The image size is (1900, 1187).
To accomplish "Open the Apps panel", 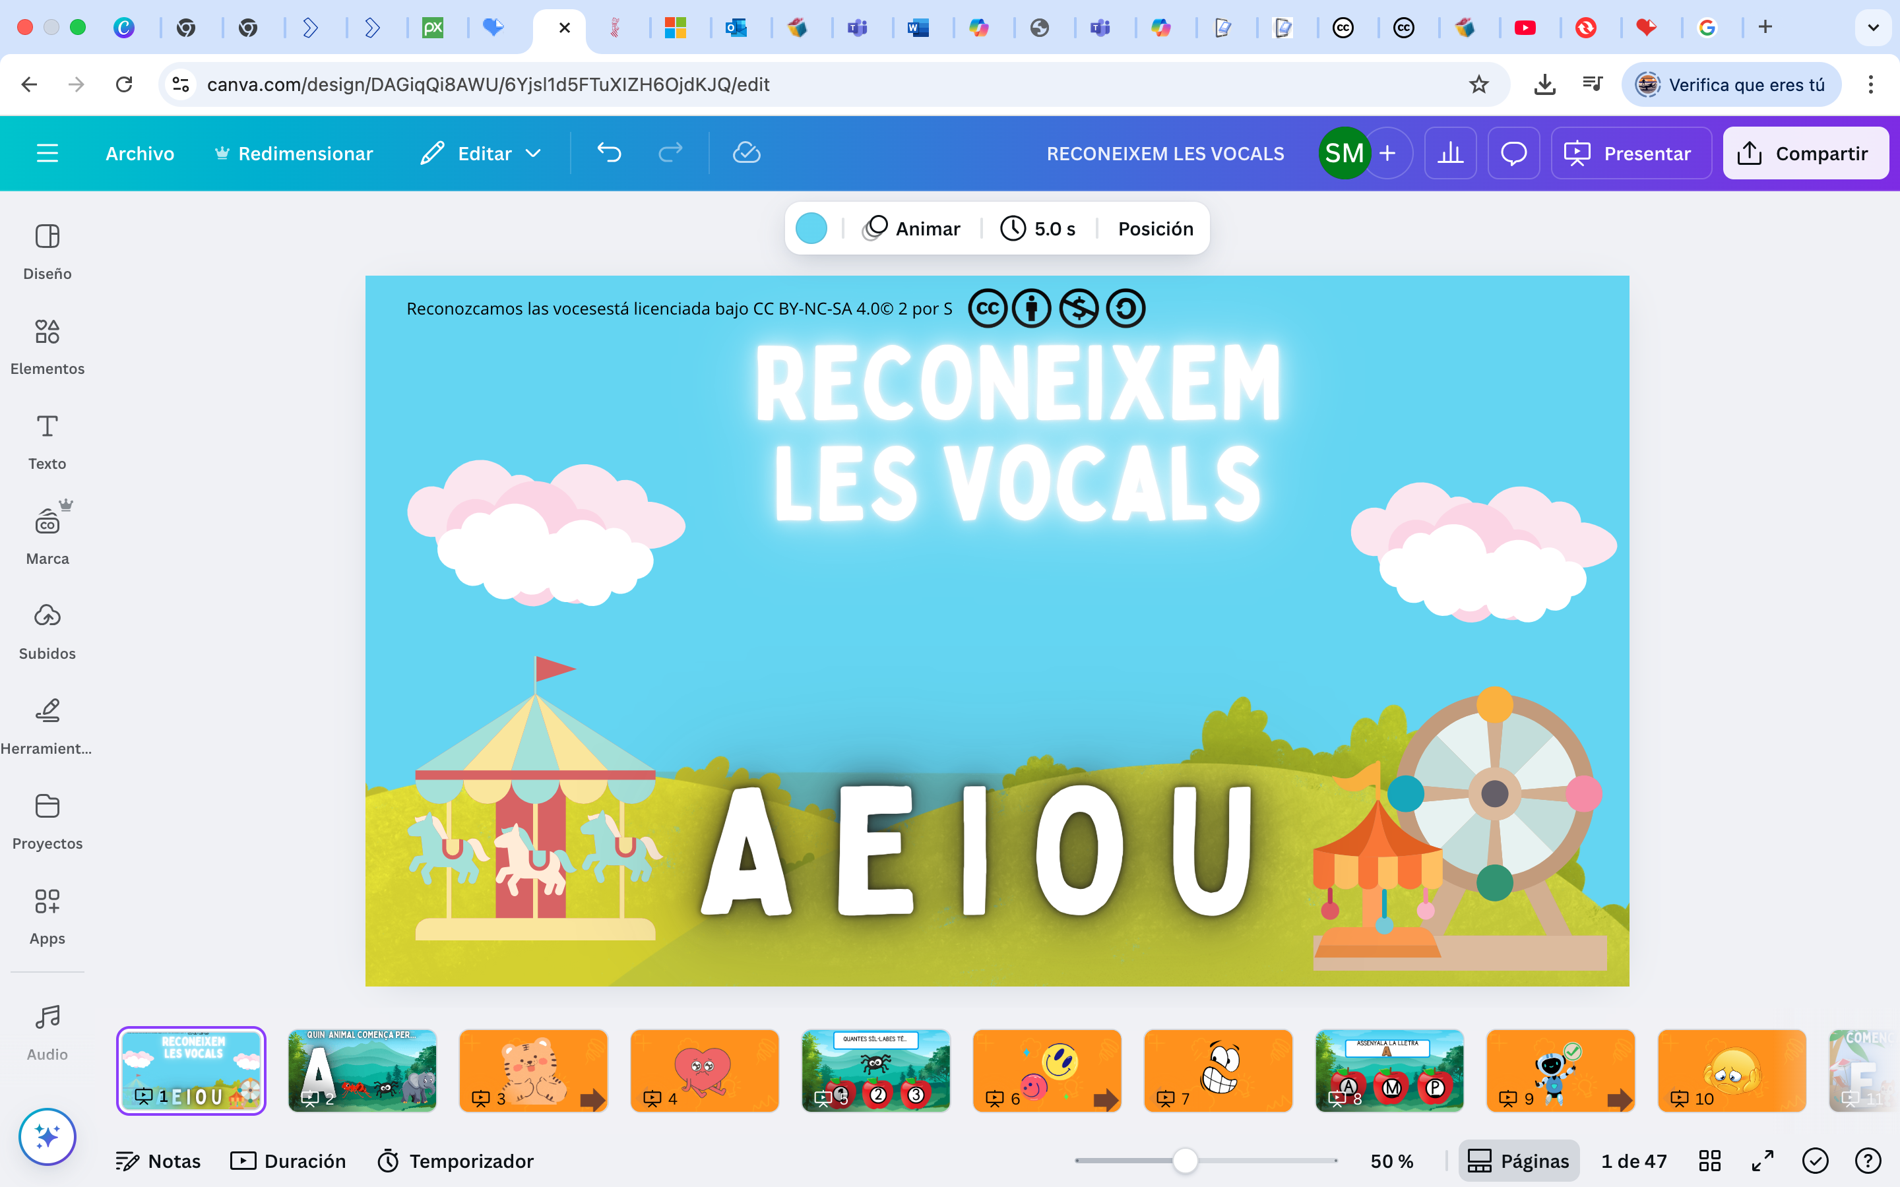I will click(47, 916).
